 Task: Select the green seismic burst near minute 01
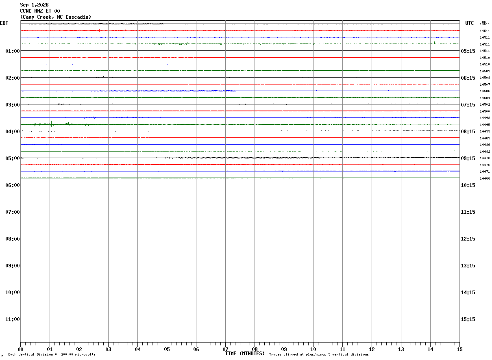click(x=51, y=124)
